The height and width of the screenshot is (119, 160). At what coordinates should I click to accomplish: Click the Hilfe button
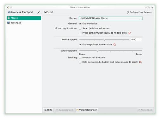[x=48, y=110]
